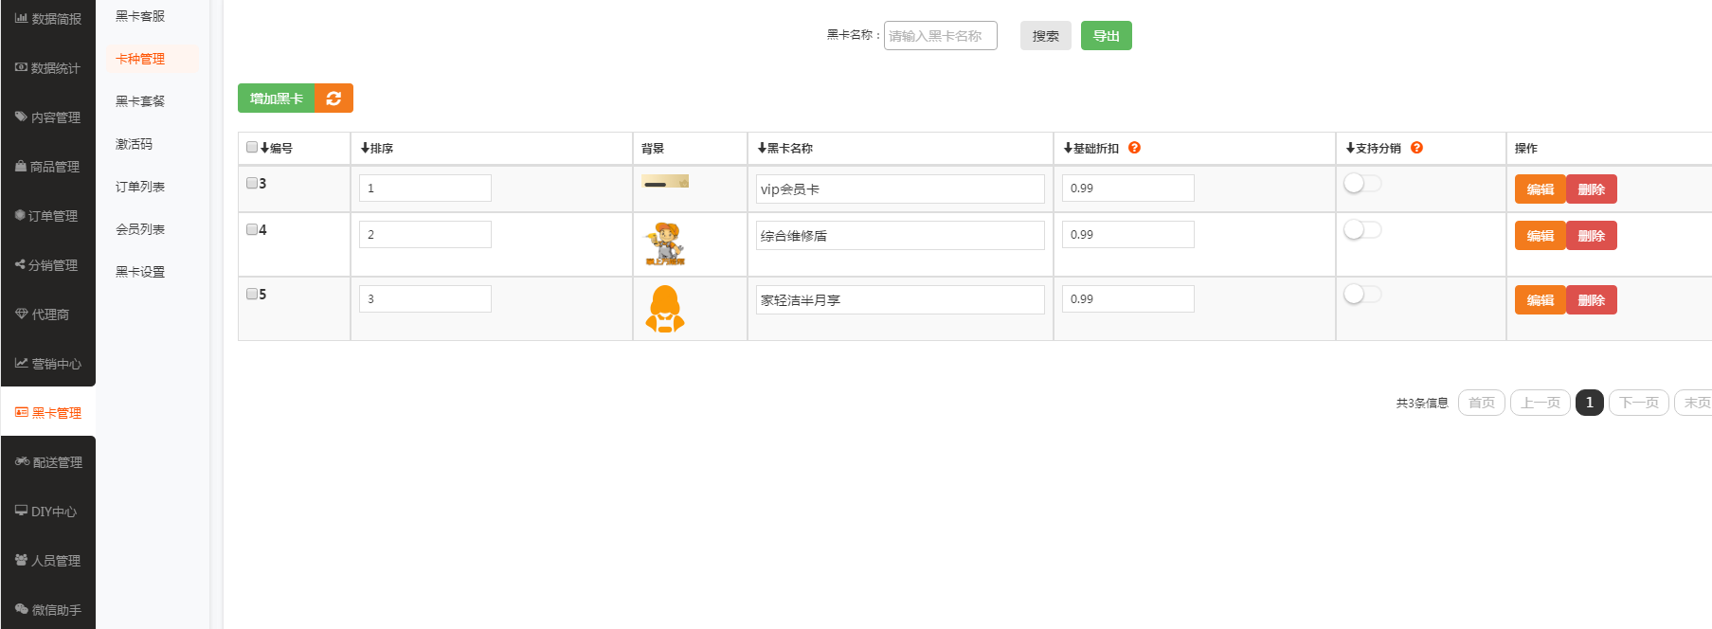Open 数据简报 in the left sidebar
The width and height of the screenshot is (1712, 629).
pos(48,19)
